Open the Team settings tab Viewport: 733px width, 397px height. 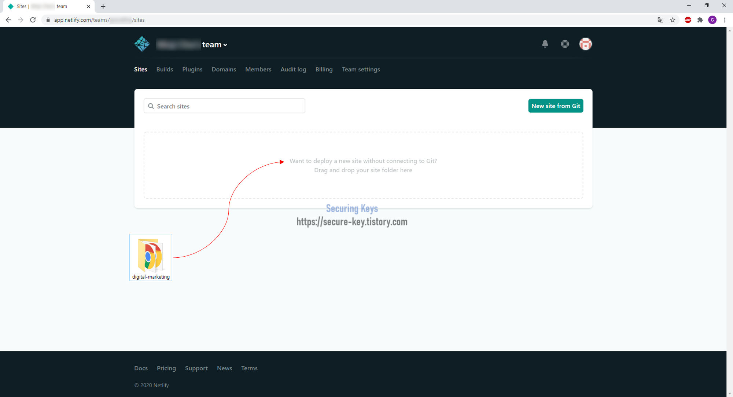pyautogui.click(x=361, y=69)
